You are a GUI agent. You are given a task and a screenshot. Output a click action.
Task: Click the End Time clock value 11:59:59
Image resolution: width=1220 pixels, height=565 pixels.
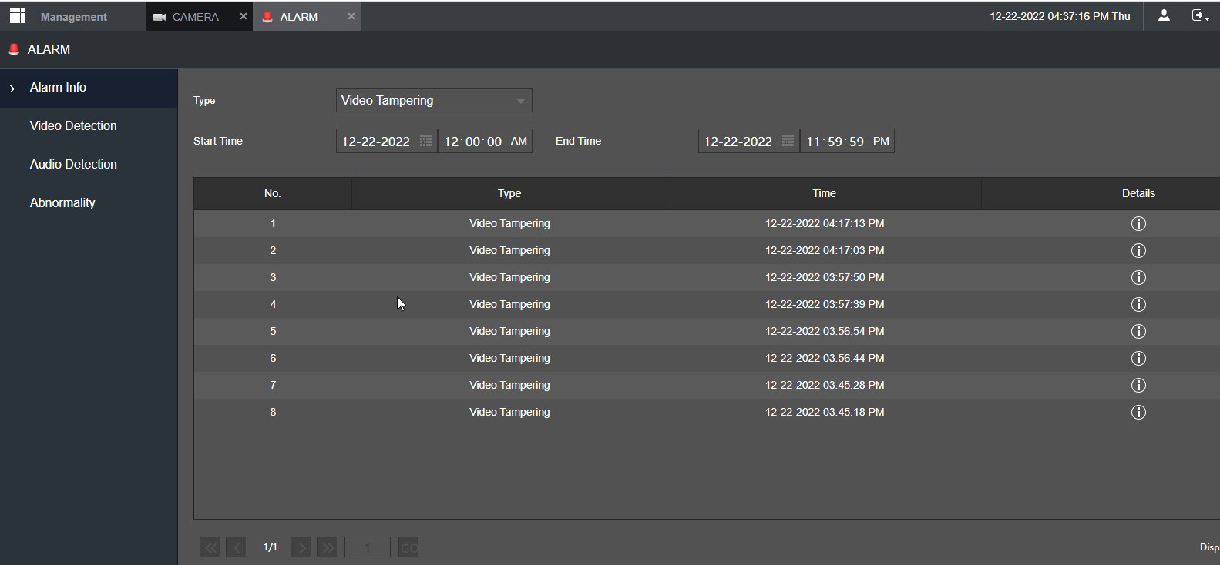click(x=835, y=141)
